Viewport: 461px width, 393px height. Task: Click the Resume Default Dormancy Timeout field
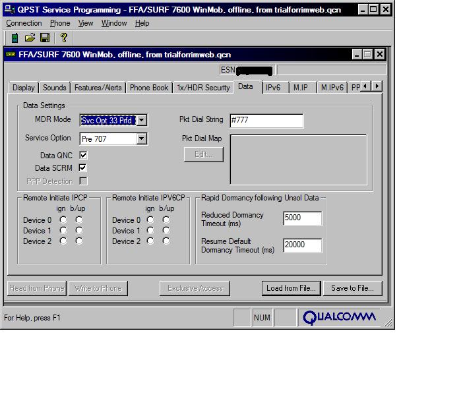[x=303, y=245]
